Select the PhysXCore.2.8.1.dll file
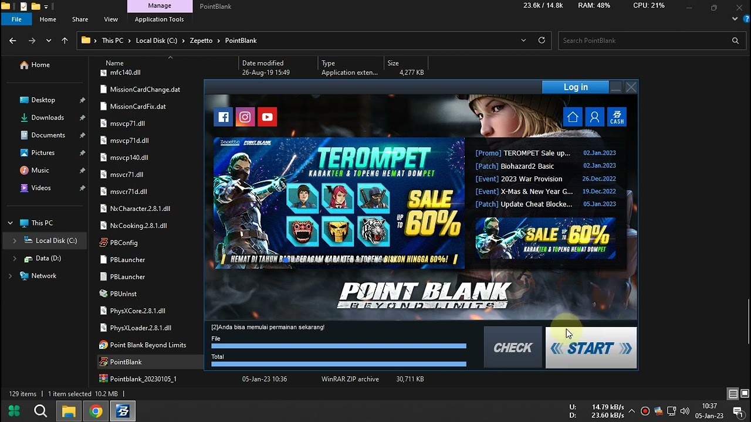This screenshot has height=422, width=751. (x=137, y=311)
